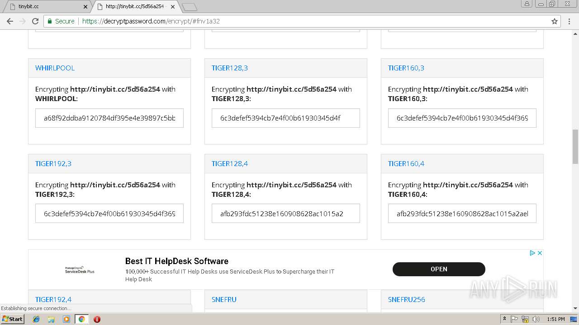Go back to previous page
579x325 pixels.
(x=10, y=21)
